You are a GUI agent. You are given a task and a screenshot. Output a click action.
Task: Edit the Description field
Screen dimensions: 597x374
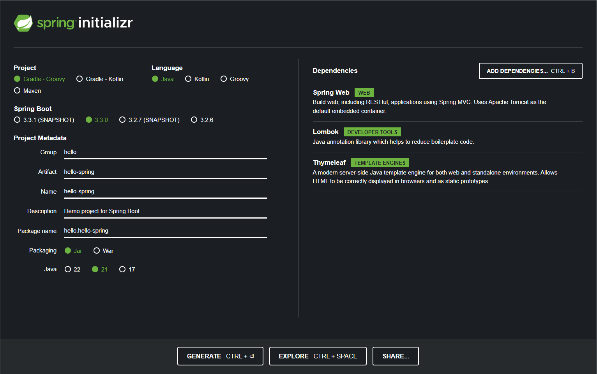tap(165, 212)
